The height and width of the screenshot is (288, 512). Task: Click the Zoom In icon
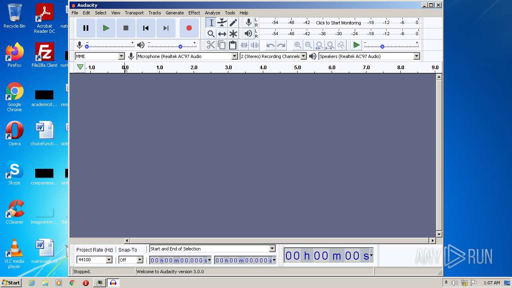pyautogui.click(x=298, y=45)
